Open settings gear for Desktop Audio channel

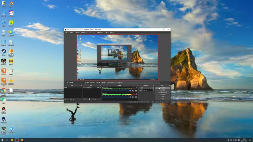[x=136, y=97]
